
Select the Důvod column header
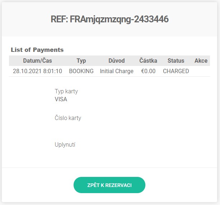(117, 61)
